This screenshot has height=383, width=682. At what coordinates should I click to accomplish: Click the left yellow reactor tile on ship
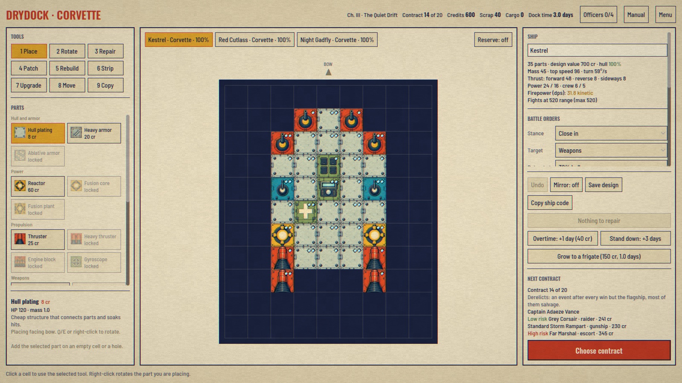pos(282,234)
